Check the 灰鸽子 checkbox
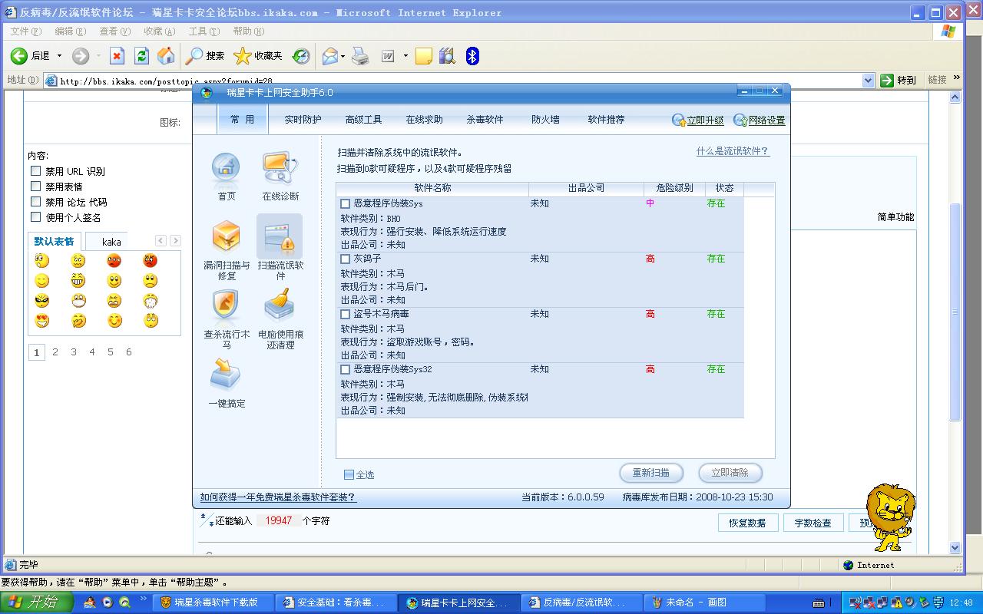 point(346,259)
